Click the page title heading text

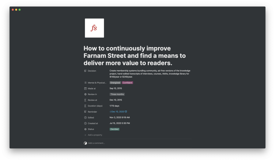click(135, 55)
